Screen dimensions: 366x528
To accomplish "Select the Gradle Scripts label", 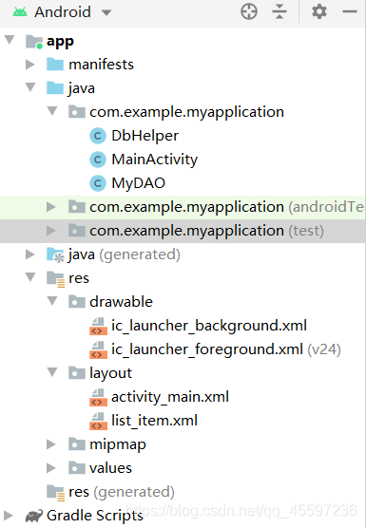I will pyautogui.click(x=95, y=516).
